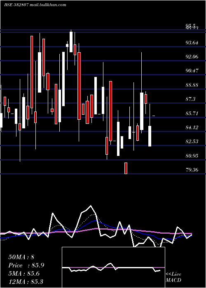Click the 90.47 price axis label
The image size is (206, 288).
pos(192,71)
